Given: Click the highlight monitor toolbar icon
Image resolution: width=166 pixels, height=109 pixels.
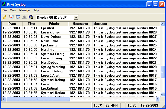Looking at the screenshot, I should [31, 17].
